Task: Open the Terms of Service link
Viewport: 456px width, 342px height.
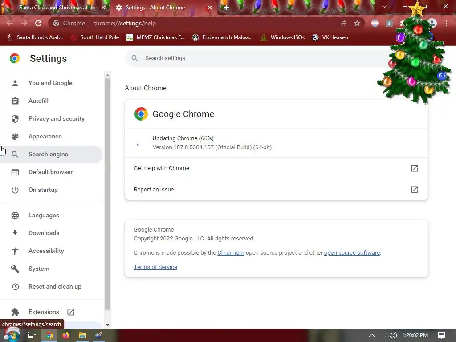Action: [155, 267]
